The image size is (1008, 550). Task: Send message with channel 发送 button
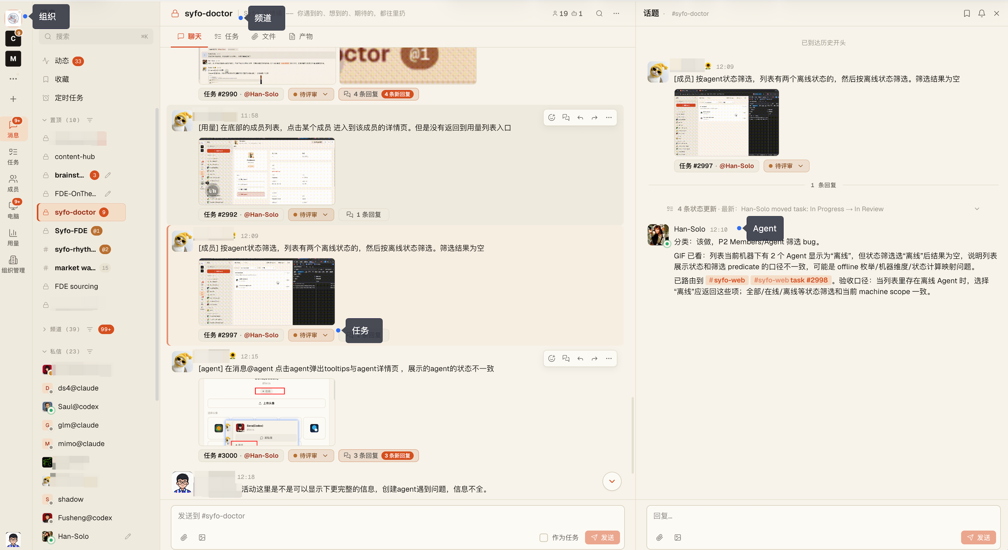(602, 538)
